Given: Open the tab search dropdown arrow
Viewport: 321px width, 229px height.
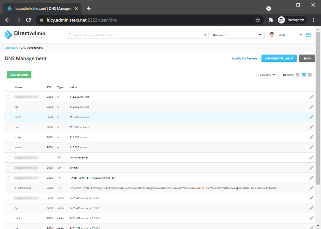Looking at the screenshot, I should pos(269,8).
